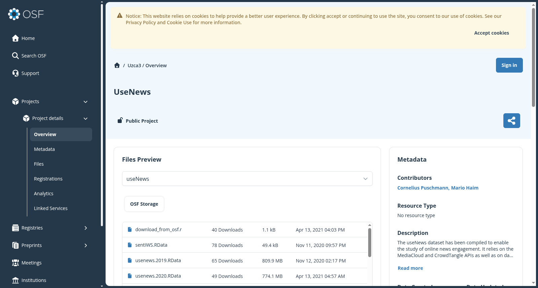538x288 pixels.
Task: Open the download_from_osf.r file
Action: tap(158, 230)
